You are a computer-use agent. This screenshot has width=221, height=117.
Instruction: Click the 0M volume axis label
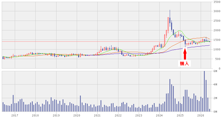coord(215,112)
